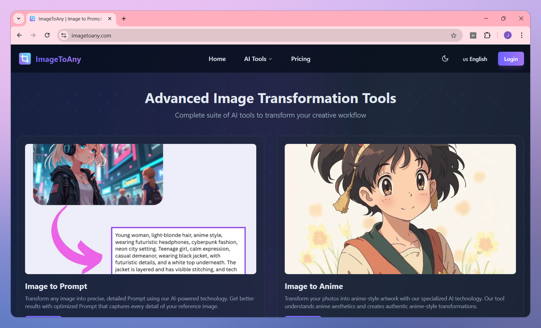
Task: Open the US English language selector
Action: click(x=475, y=59)
